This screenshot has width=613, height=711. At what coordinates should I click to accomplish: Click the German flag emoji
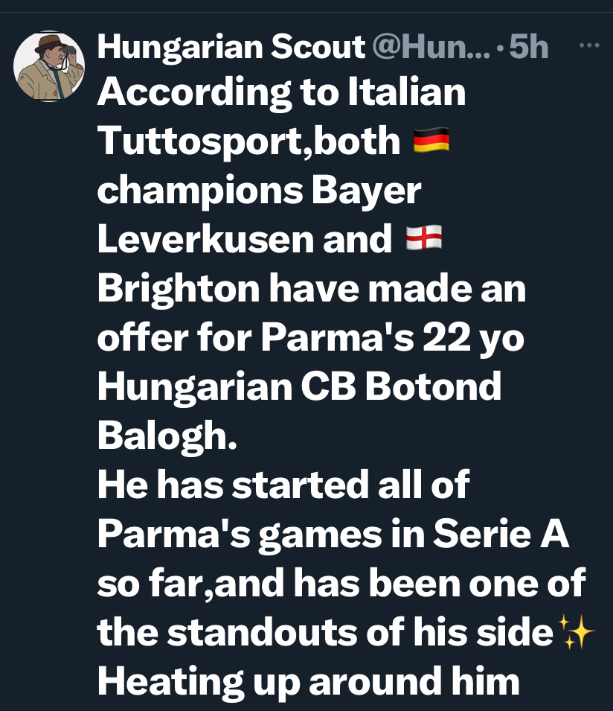click(431, 140)
